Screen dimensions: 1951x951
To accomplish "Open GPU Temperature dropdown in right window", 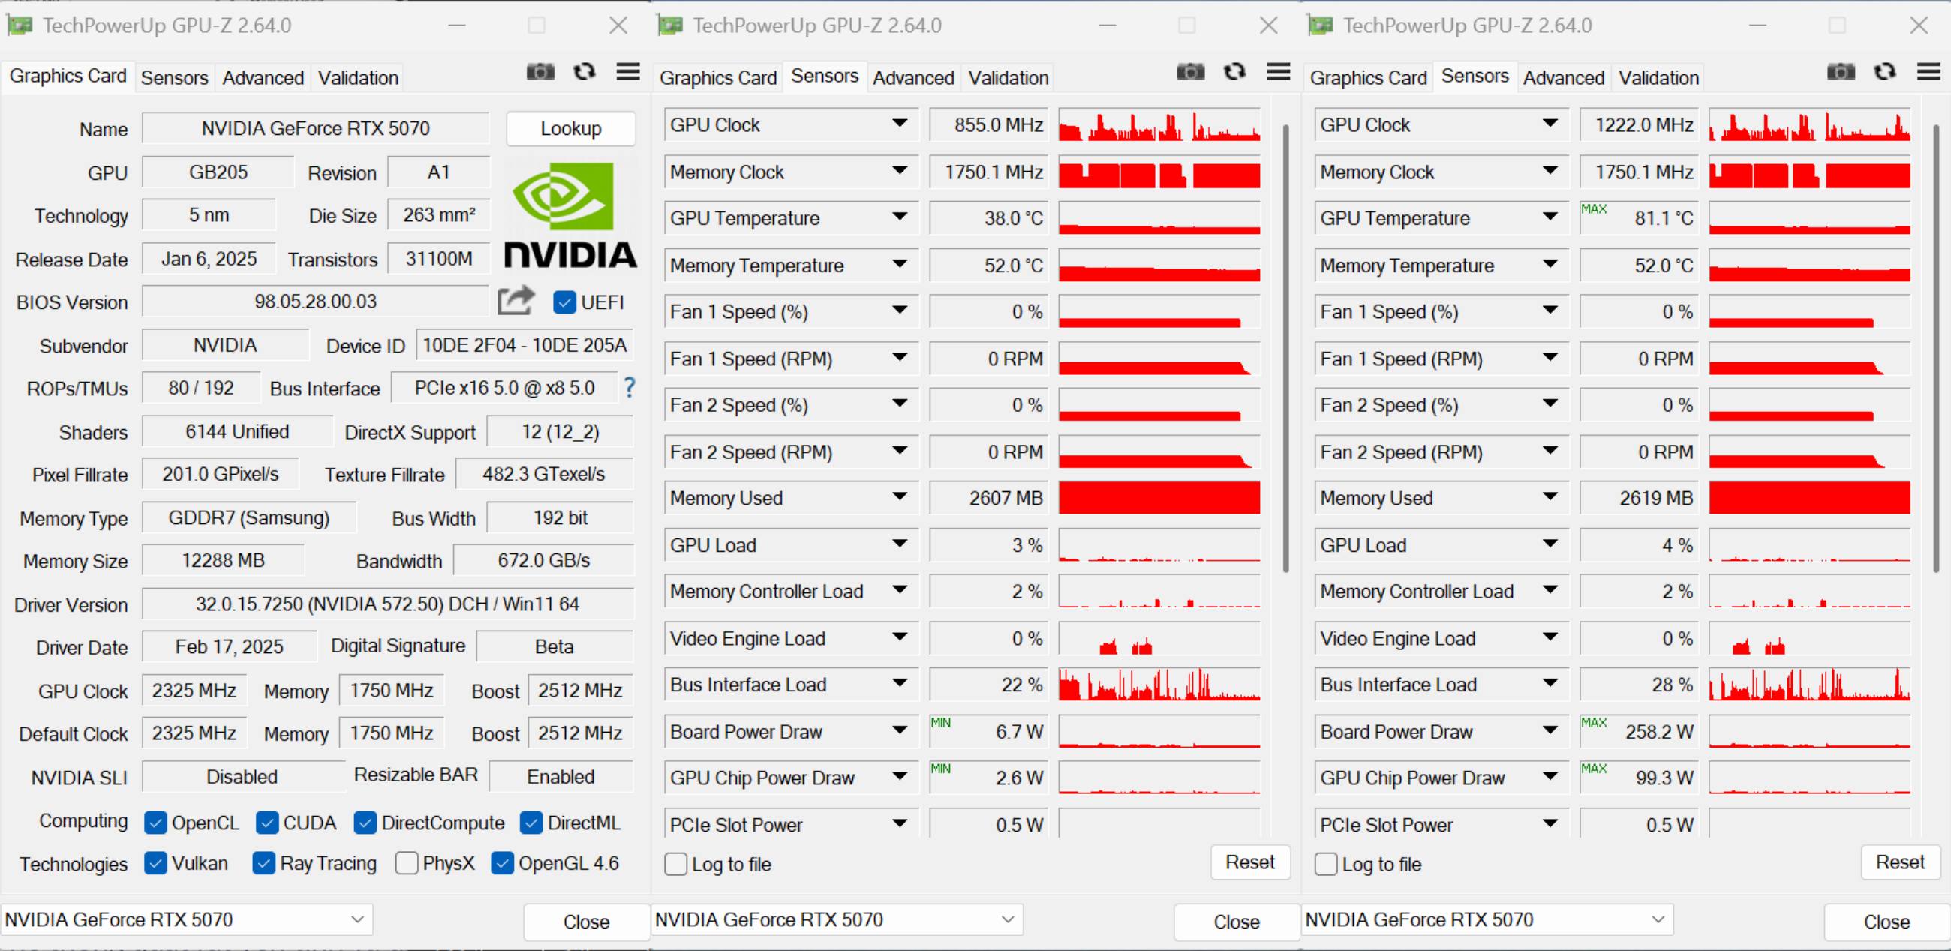I will click(1550, 217).
